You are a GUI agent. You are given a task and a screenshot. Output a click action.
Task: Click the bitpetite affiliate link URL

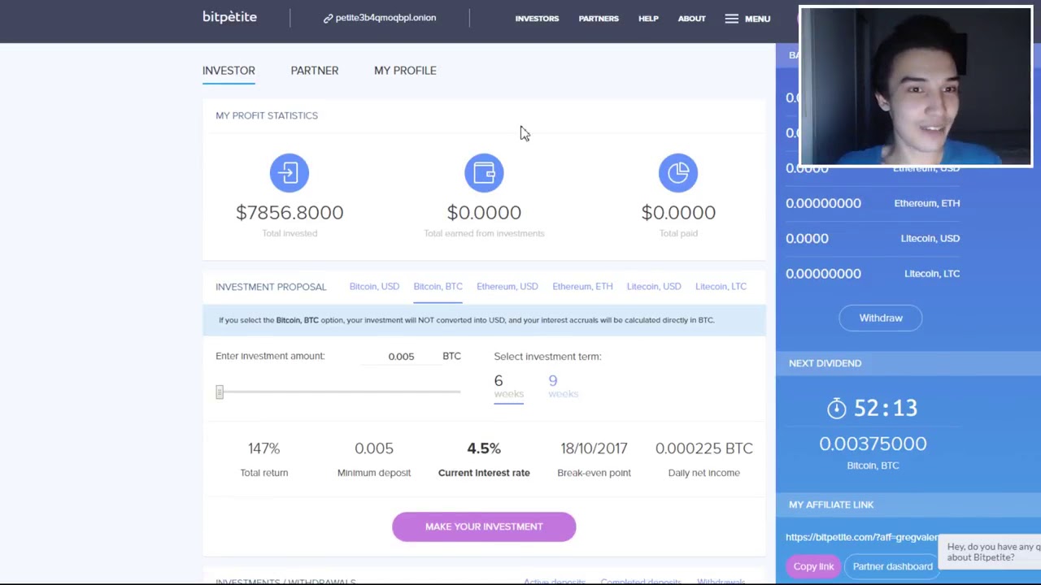[x=862, y=537]
